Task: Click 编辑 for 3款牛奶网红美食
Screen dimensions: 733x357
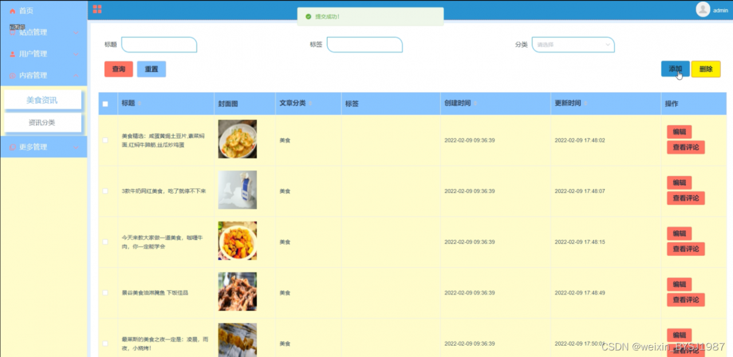Action: point(679,183)
